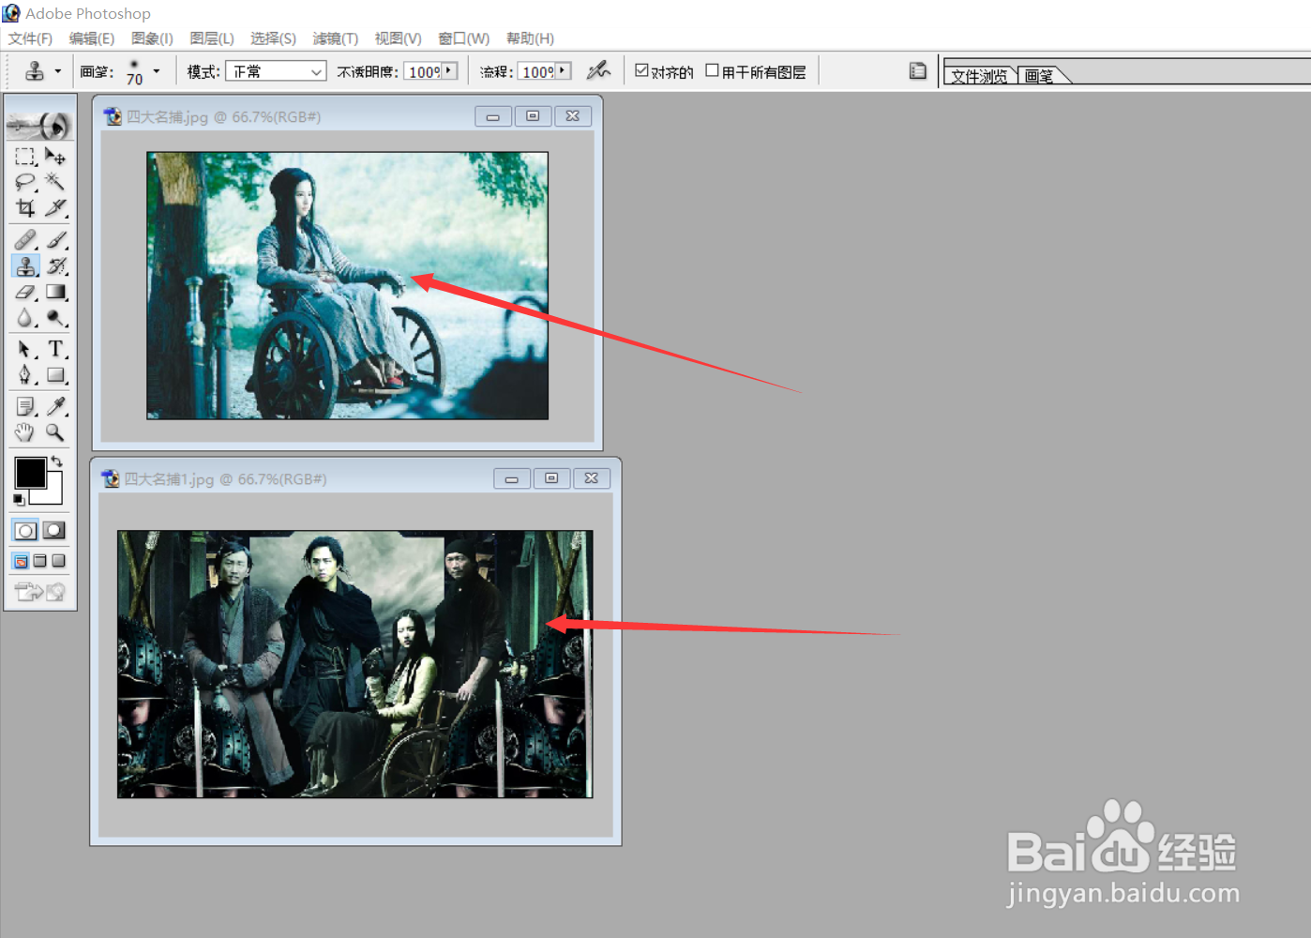Select the Rectangular Marquee tool
Screen dimensions: 1311x938
pos(25,157)
